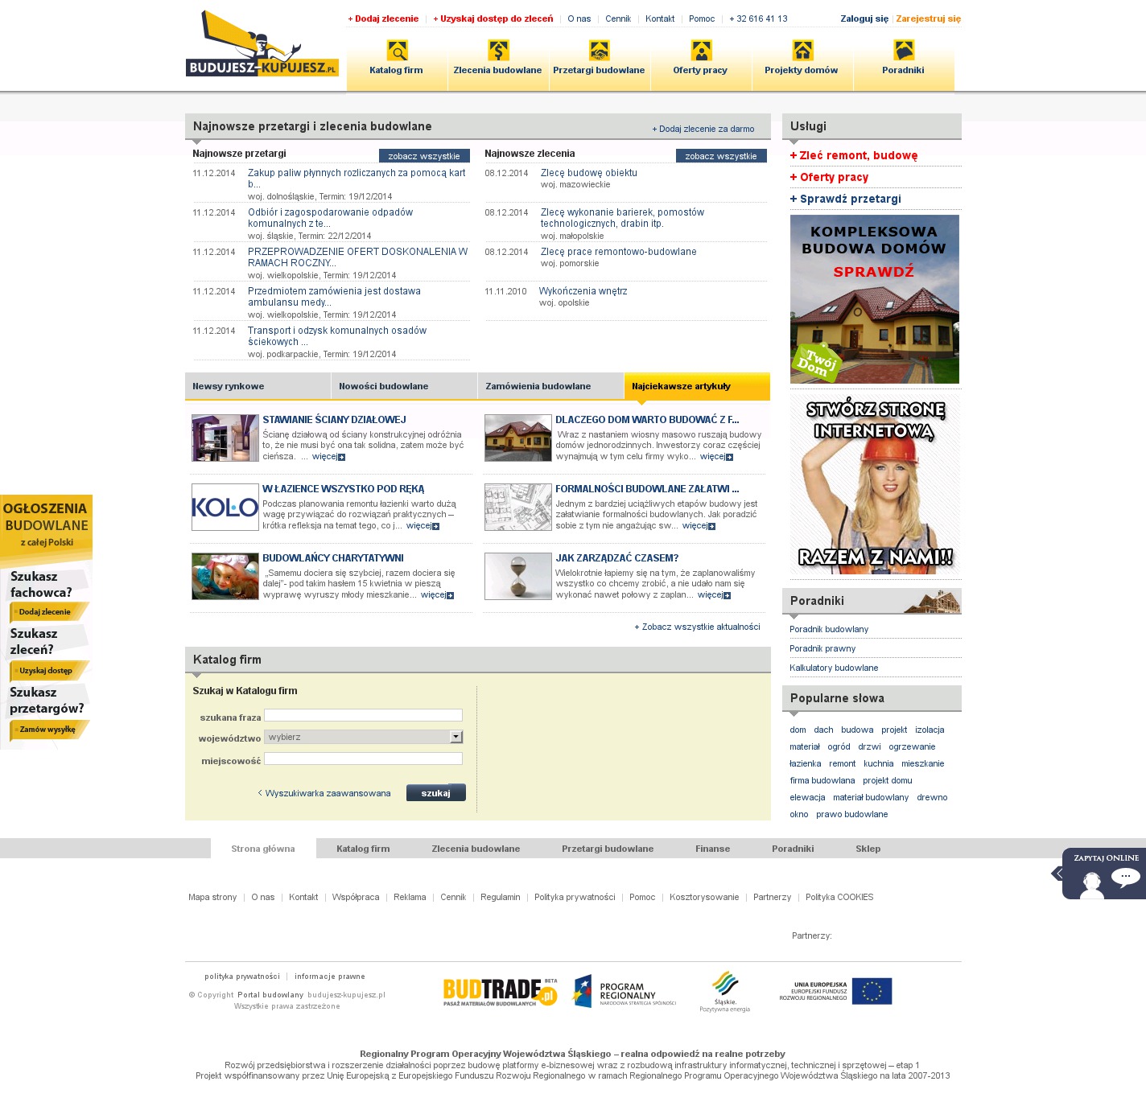Open the Poradniki book icon

[904, 51]
